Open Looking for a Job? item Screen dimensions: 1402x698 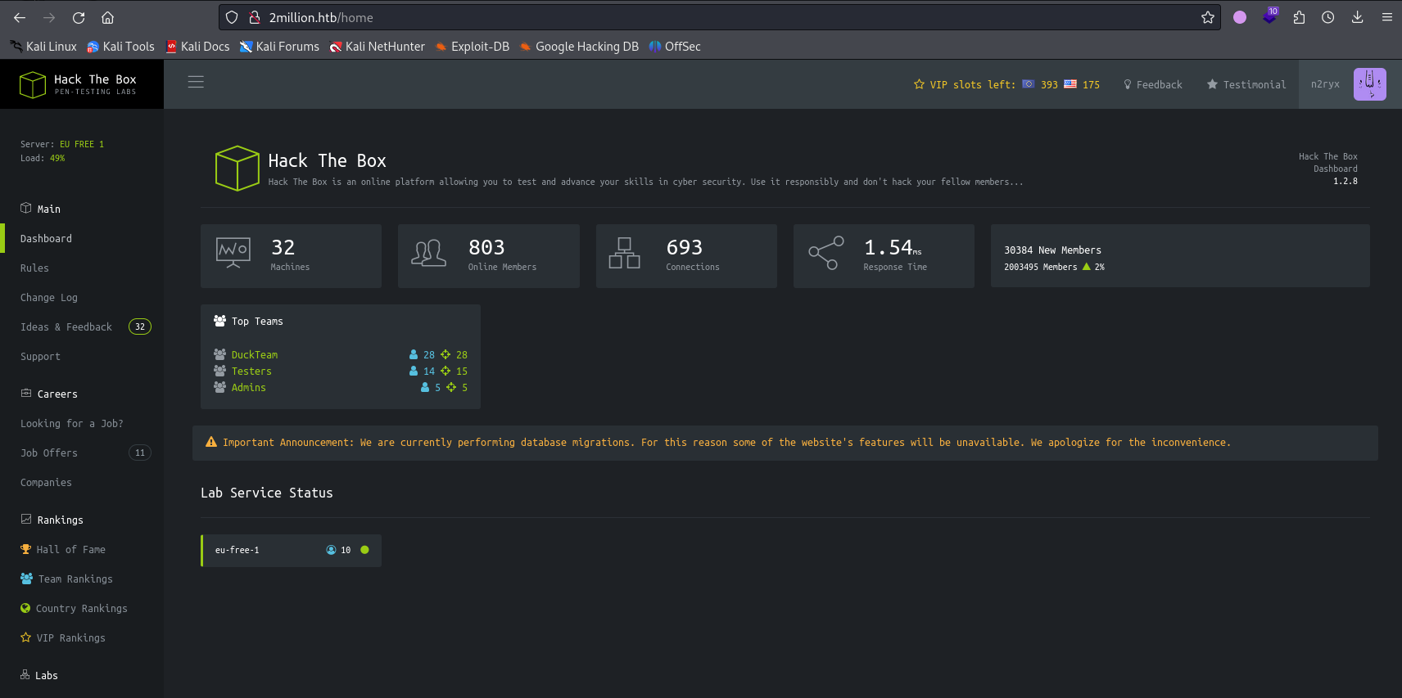pyautogui.click(x=72, y=423)
